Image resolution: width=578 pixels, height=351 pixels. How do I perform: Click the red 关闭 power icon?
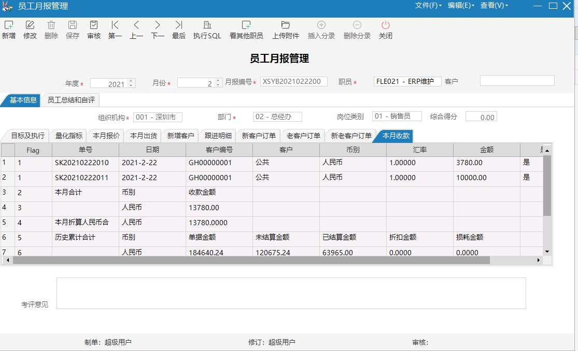386,25
